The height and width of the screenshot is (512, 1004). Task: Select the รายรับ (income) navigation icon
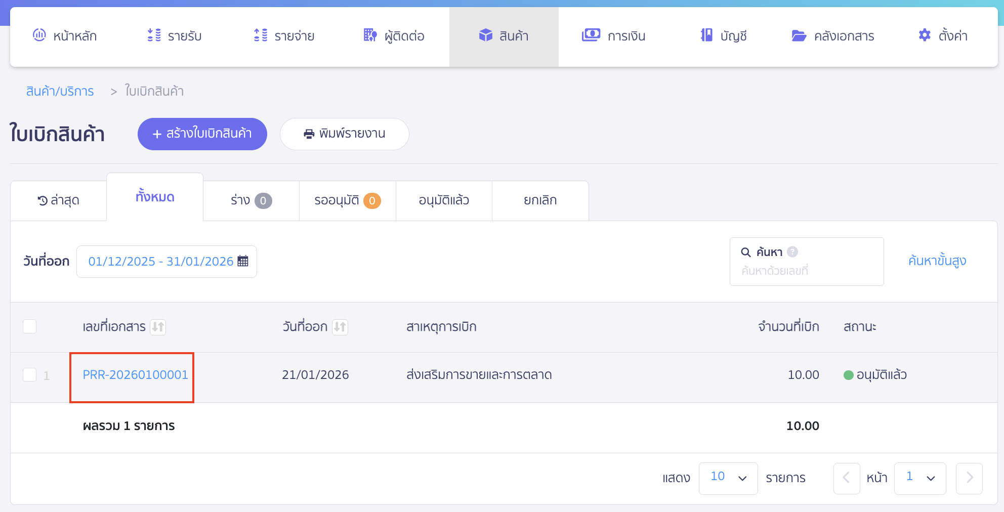pos(153,35)
